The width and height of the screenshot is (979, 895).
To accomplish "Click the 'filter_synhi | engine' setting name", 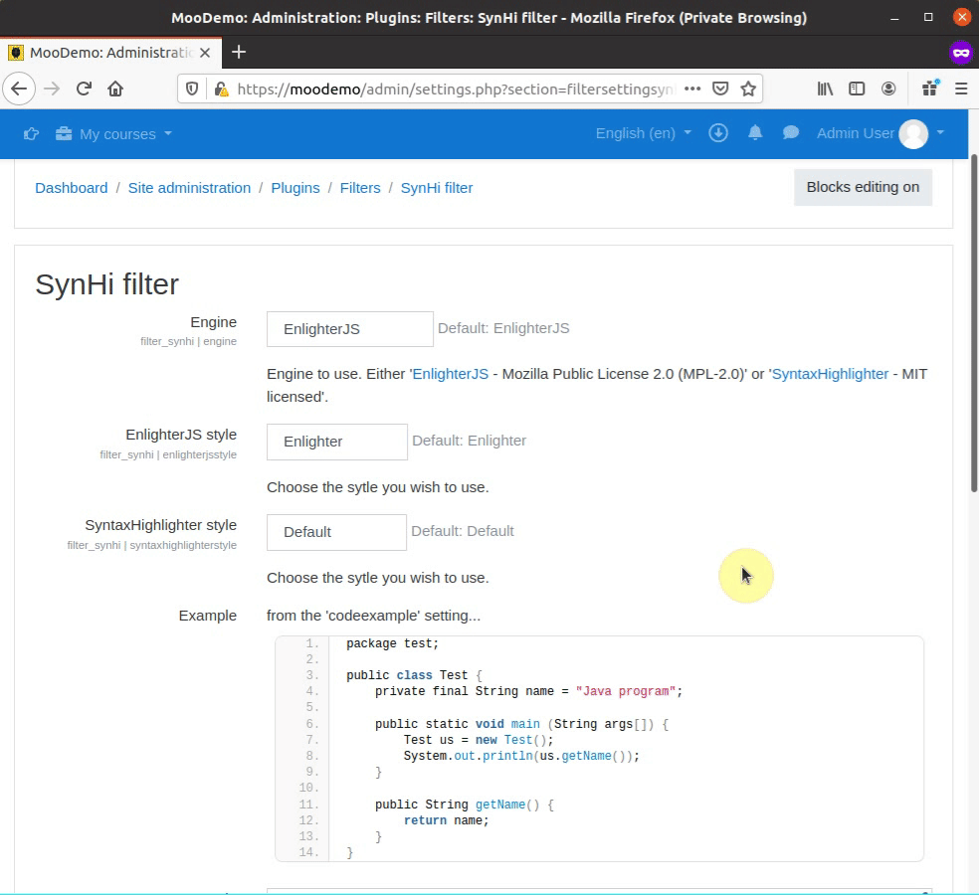I will tap(189, 341).
